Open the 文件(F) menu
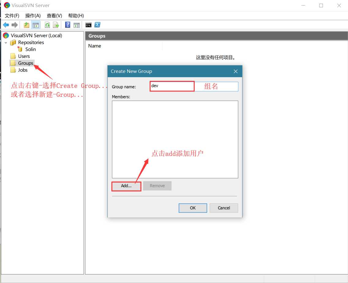 (x=12, y=16)
